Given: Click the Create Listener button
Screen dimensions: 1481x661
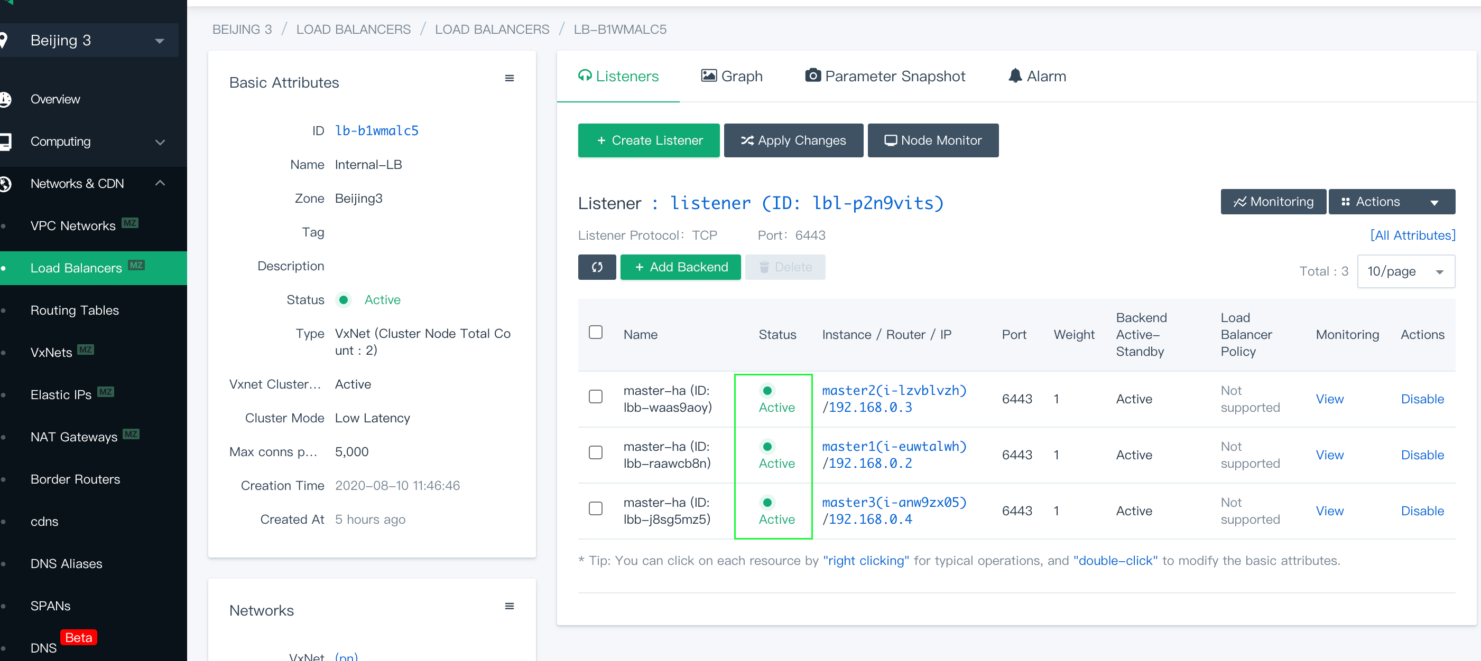Looking at the screenshot, I should [x=649, y=140].
